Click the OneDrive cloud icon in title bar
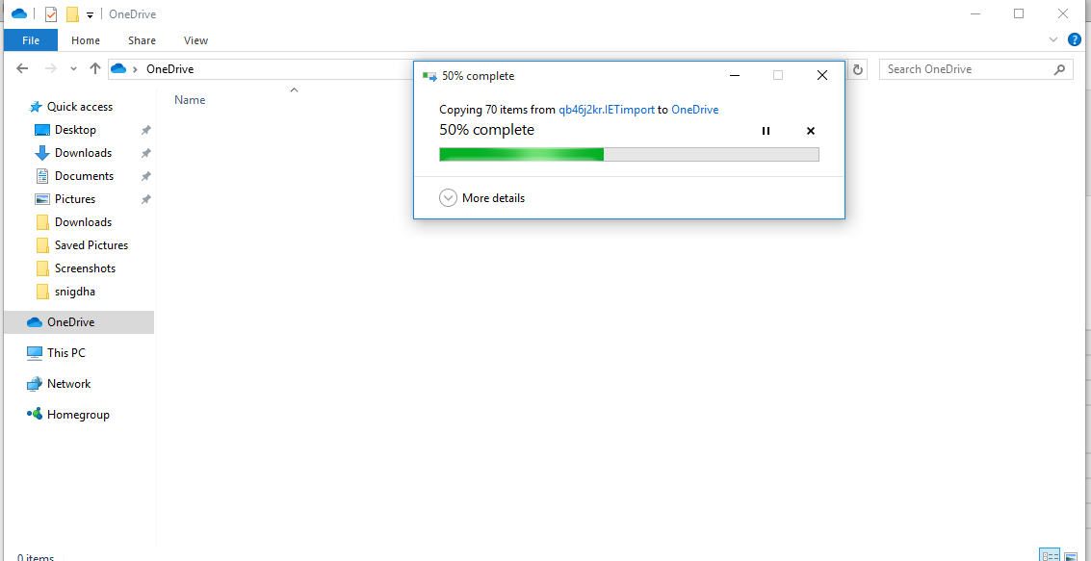The width and height of the screenshot is (1091, 561). click(x=19, y=13)
